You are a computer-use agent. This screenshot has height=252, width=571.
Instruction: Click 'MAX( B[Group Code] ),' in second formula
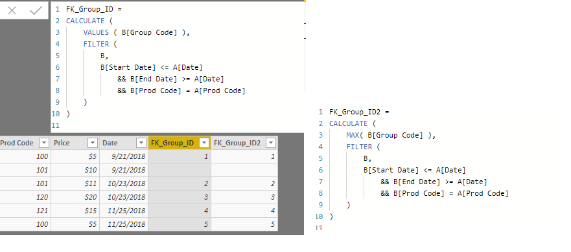point(391,136)
